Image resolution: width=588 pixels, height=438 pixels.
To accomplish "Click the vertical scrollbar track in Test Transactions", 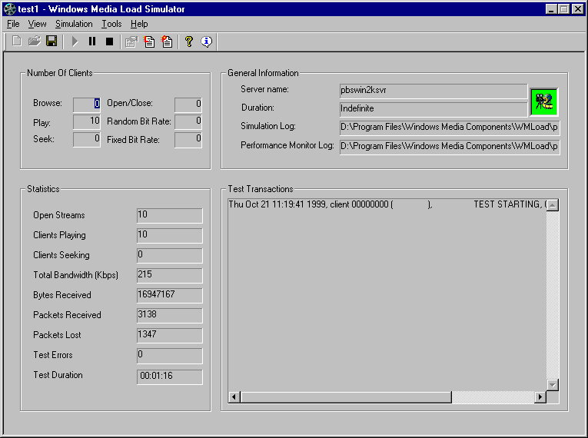I will click(553, 295).
